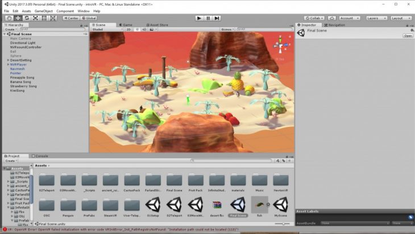Screen dimensions: 415x234
Task: Select the Move tool
Action: [18, 18]
